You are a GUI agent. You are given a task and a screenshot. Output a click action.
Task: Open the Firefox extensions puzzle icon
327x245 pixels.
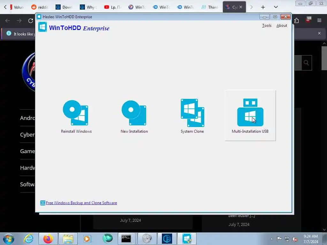[297, 20]
